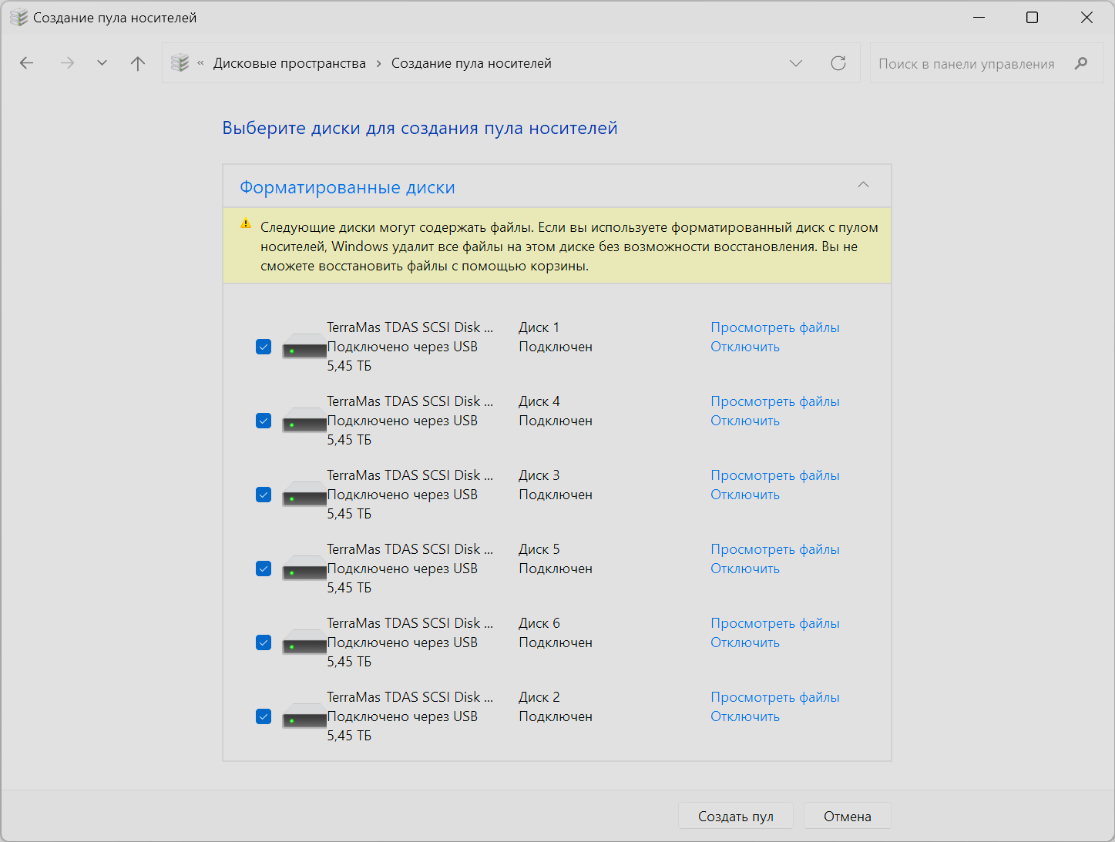
Task: Click the Disk 2 drive icon
Action: pos(304,718)
